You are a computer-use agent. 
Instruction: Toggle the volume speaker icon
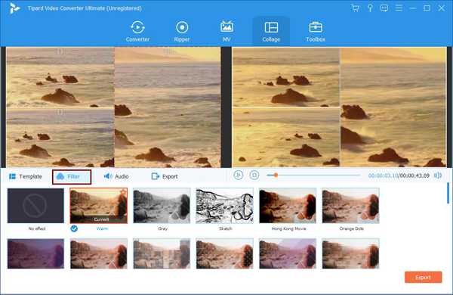[x=438, y=175]
